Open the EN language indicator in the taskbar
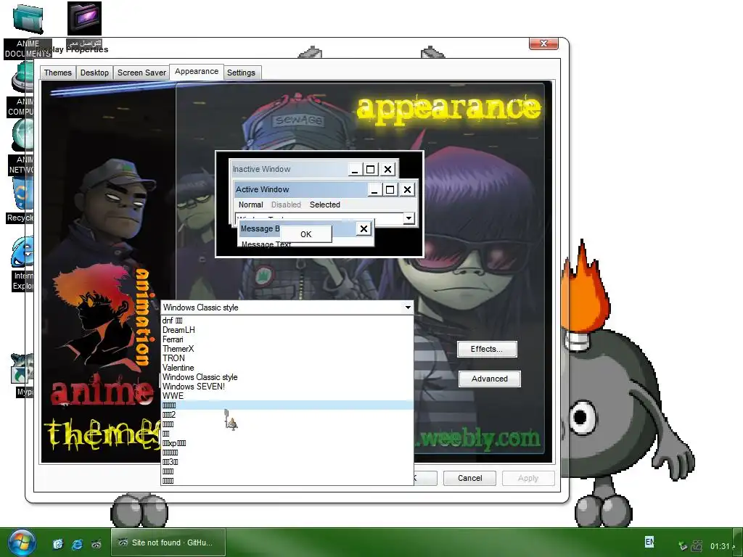The width and height of the screenshot is (743, 557). tap(649, 542)
